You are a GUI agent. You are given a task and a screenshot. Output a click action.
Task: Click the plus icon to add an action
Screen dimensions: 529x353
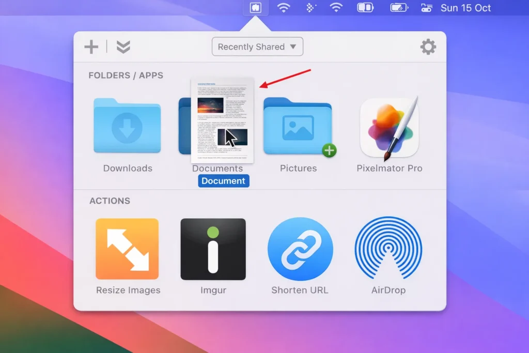click(91, 47)
